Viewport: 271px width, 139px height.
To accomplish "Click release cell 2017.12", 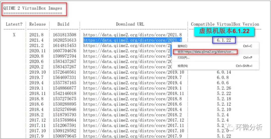I will 37,120.
